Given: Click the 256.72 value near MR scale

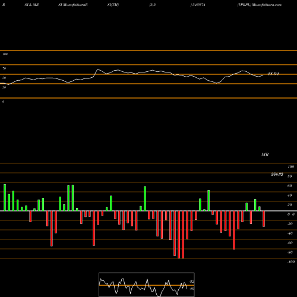Looking at the screenshot, I should pos(277,175).
